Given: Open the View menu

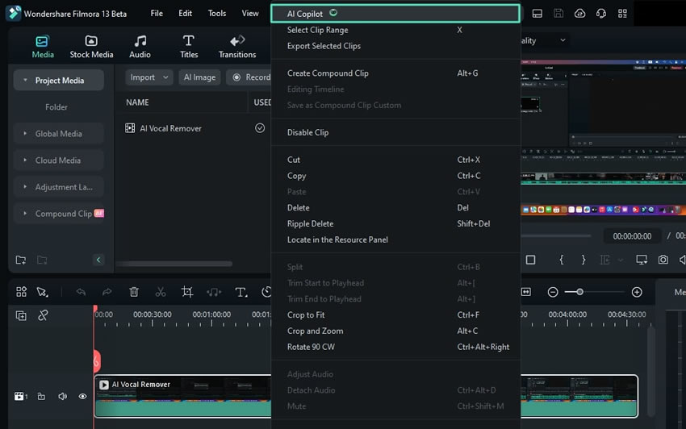Looking at the screenshot, I should pyautogui.click(x=250, y=14).
